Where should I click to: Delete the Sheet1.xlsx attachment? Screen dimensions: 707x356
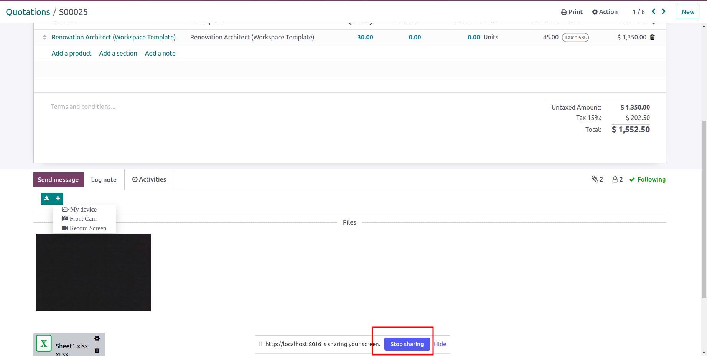pos(97,350)
